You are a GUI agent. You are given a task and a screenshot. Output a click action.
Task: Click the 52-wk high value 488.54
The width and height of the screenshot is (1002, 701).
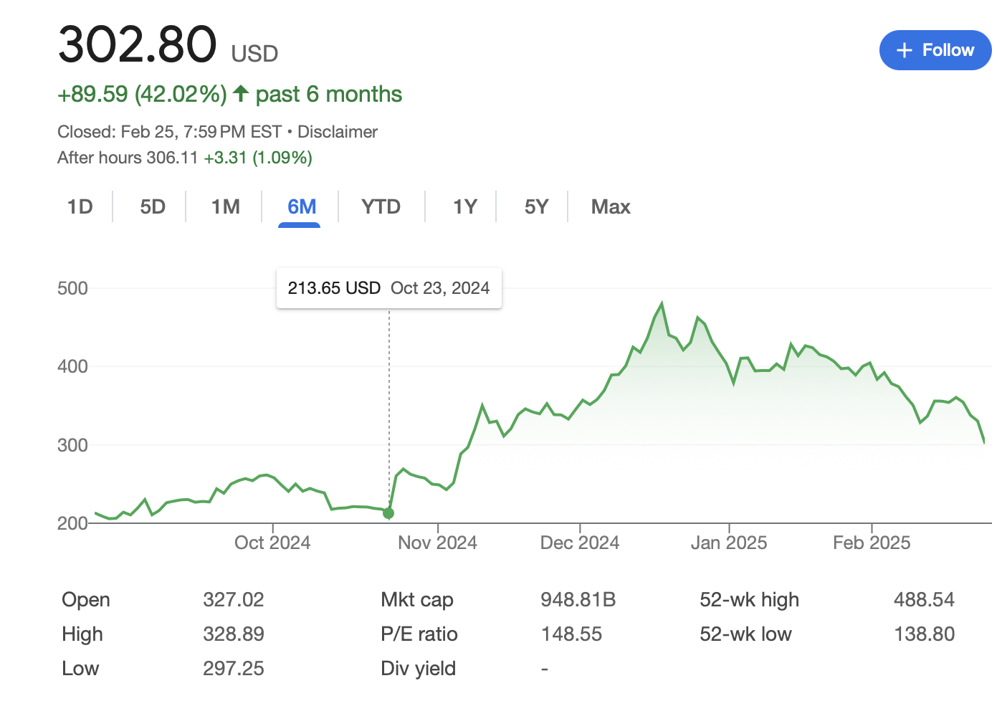point(924,599)
